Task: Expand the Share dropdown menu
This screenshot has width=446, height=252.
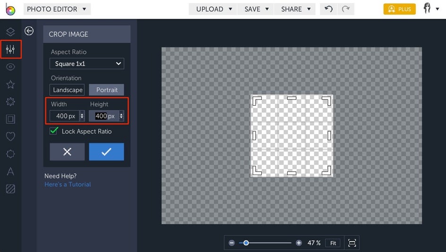Action: 295,9
